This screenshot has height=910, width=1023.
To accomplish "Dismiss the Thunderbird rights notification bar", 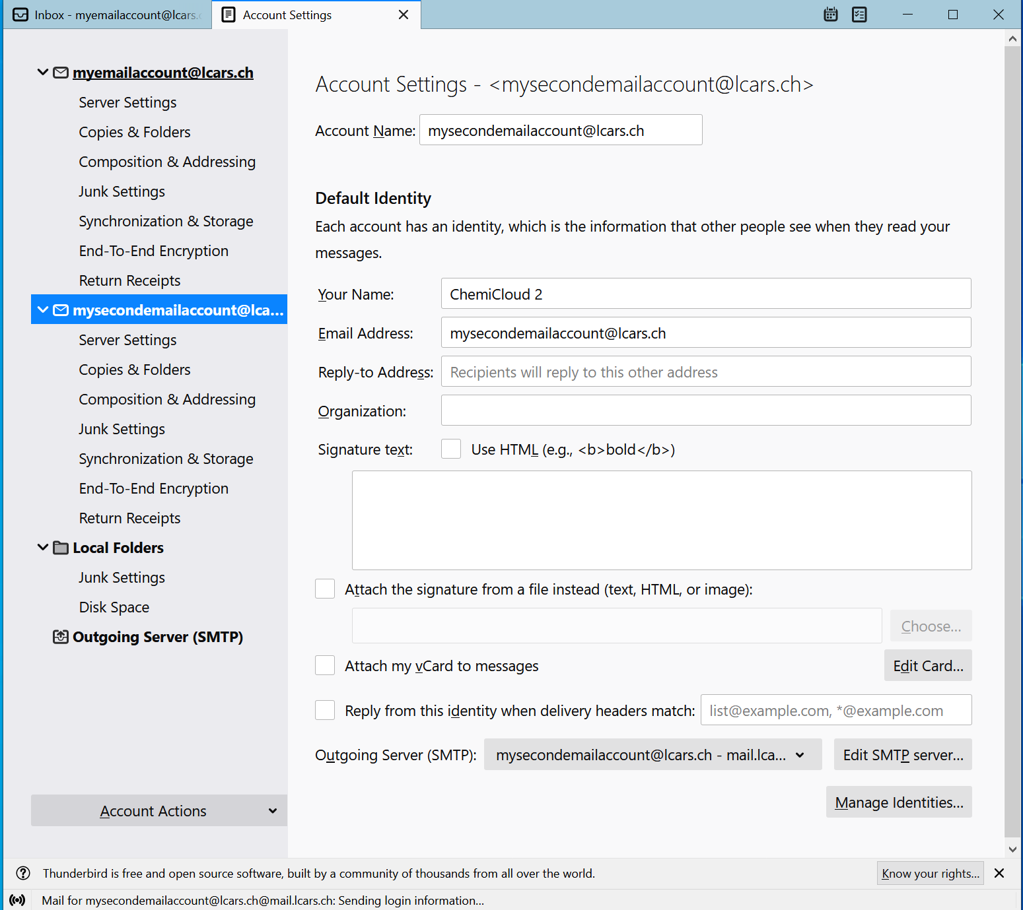I will (x=999, y=873).
